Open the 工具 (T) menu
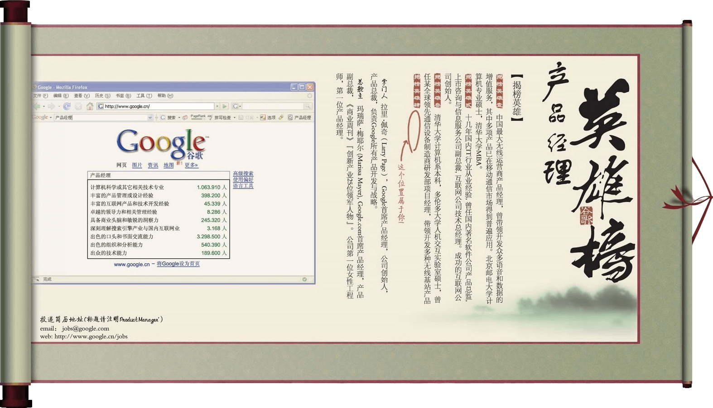 coord(144,95)
